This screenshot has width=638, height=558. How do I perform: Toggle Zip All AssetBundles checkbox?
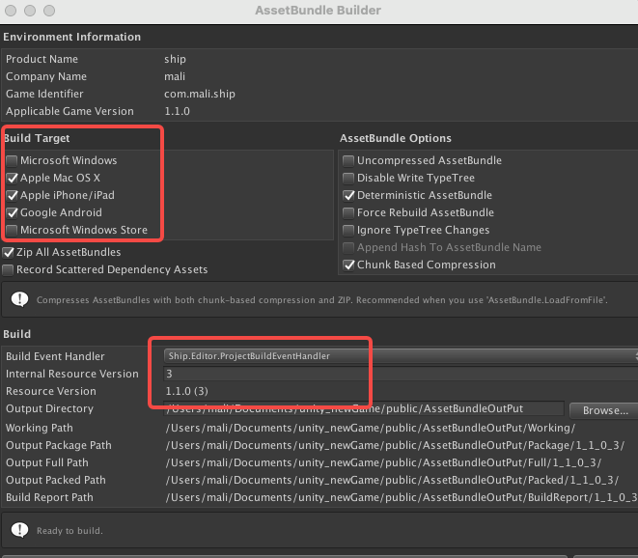coord(8,253)
